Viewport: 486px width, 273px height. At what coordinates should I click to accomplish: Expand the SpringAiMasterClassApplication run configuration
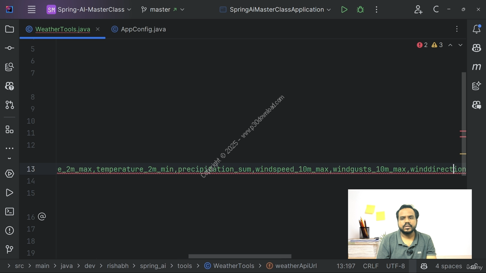point(276,9)
